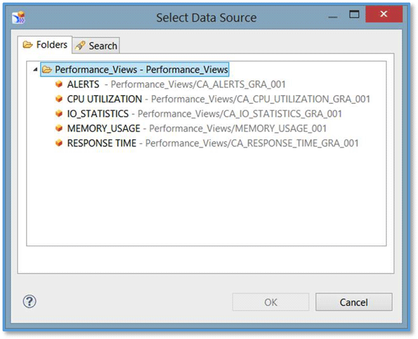
Task: Open help via the question mark icon
Action: (30, 302)
